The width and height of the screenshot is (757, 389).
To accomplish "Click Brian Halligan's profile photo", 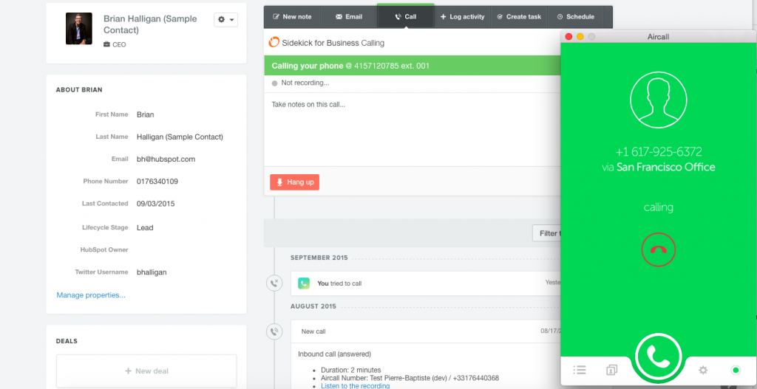I will coord(79,29).
